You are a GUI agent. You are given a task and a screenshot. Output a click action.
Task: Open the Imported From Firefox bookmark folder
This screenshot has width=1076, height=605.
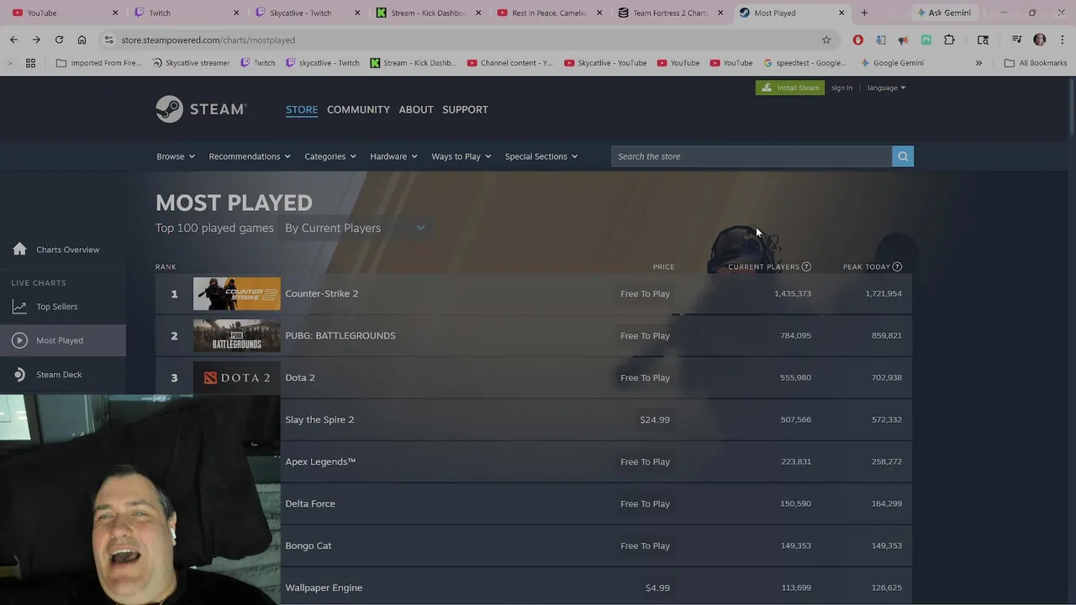(x=98, y=63)
